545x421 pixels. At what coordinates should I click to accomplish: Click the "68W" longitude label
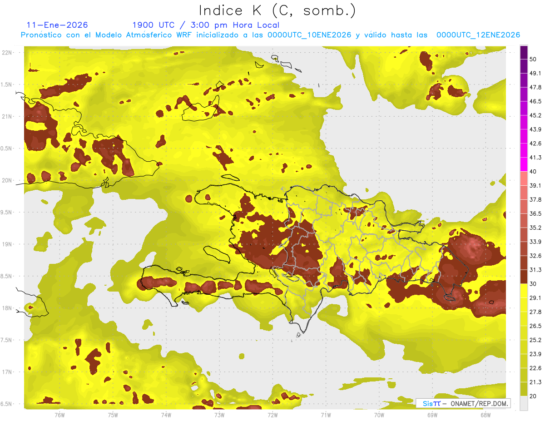coord(485,415)
